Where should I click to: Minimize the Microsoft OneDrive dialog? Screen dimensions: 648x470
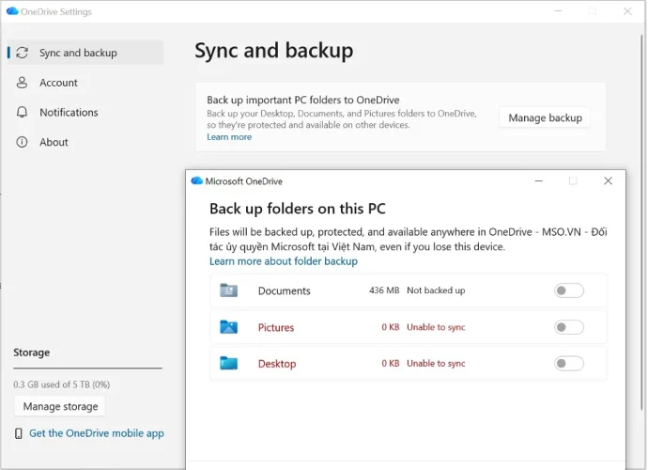(538, 180)
